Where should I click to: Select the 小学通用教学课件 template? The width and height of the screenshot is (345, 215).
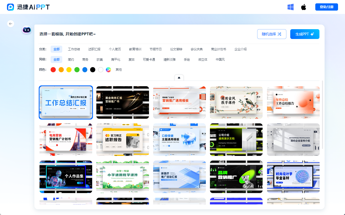click(x=123, y=177)
